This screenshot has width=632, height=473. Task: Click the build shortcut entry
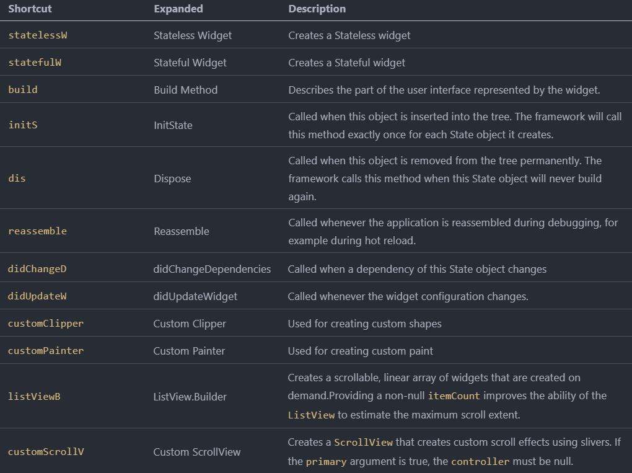[23, 90]
